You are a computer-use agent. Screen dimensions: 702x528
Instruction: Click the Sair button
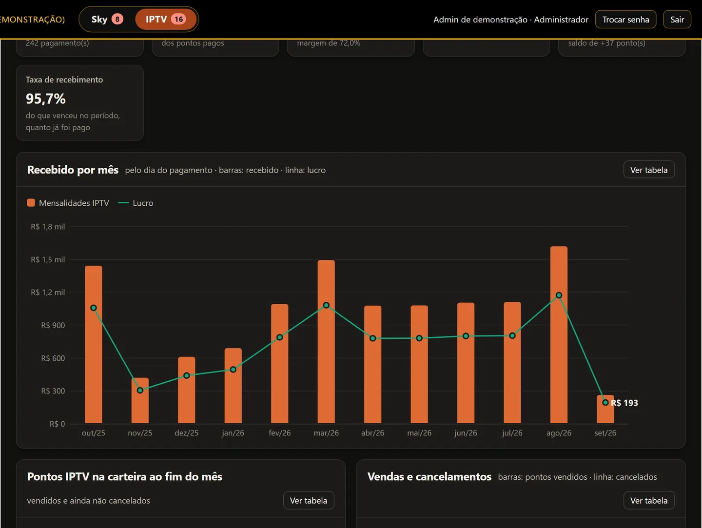tap(677, 20)
